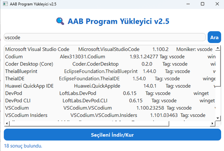Click the vertical scrollbar thumb

point(218,69)
